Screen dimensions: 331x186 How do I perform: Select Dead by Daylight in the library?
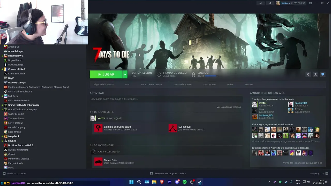(x=17, y=83)
